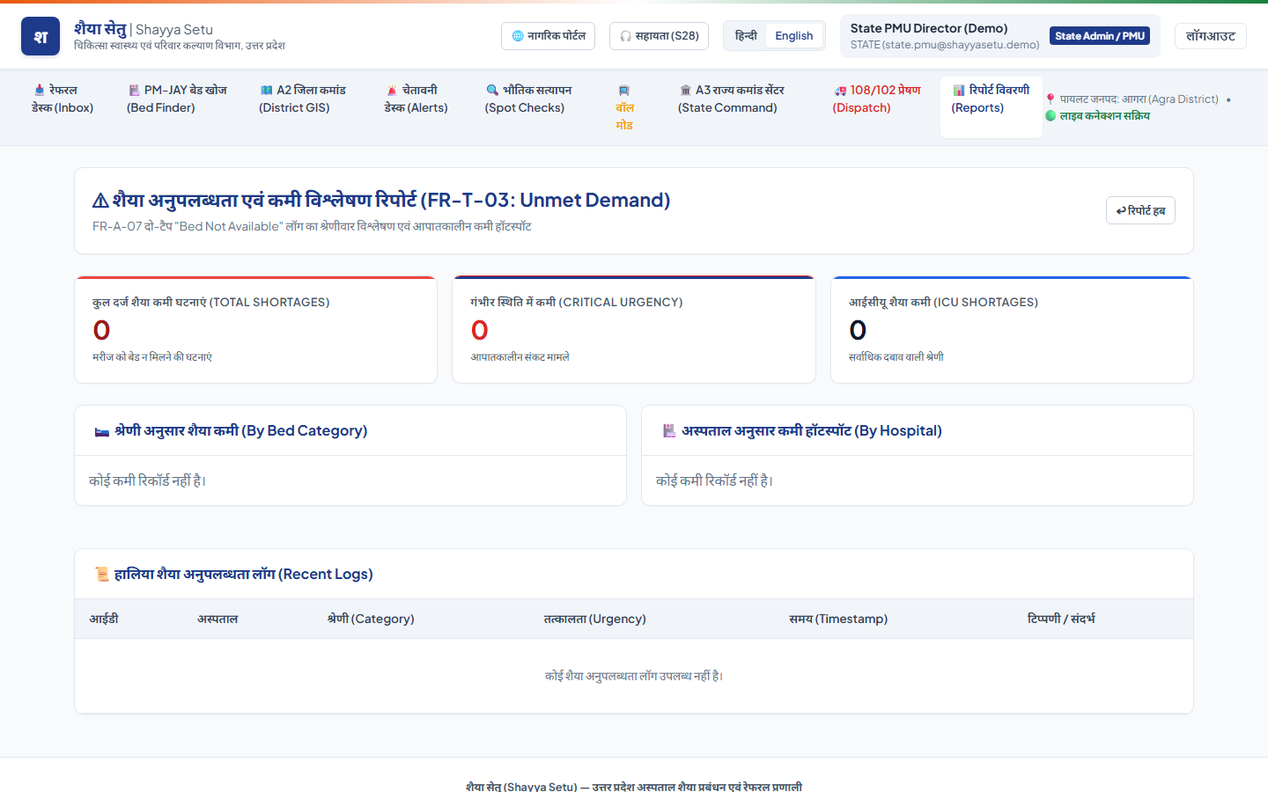The width and height of the screenshot is (1268, 792).
Task: Click the hospital icon in By Hospital panel
Action: tap(669, 431)
